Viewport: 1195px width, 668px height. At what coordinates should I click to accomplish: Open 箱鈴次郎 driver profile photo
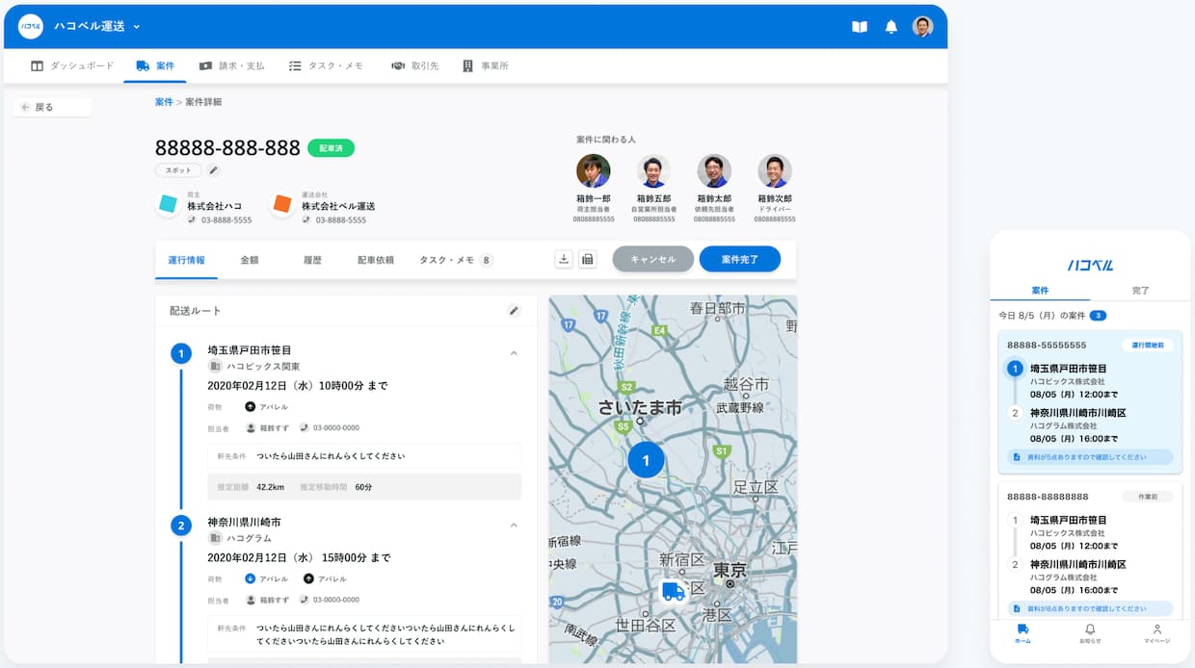point(775,171)
